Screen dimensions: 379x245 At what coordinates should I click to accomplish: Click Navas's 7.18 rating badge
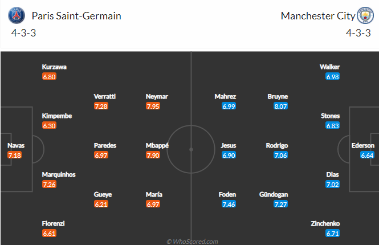coord(14,155)
